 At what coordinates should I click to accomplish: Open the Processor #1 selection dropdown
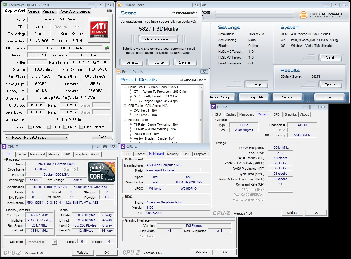coord(41,242)
